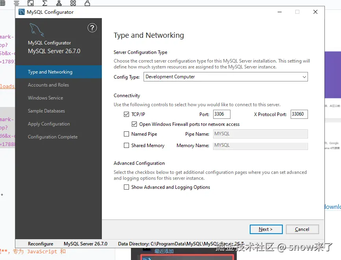341x260 pixels.
Task: Enable the Shared Memory checkbox
Action: 126,145
